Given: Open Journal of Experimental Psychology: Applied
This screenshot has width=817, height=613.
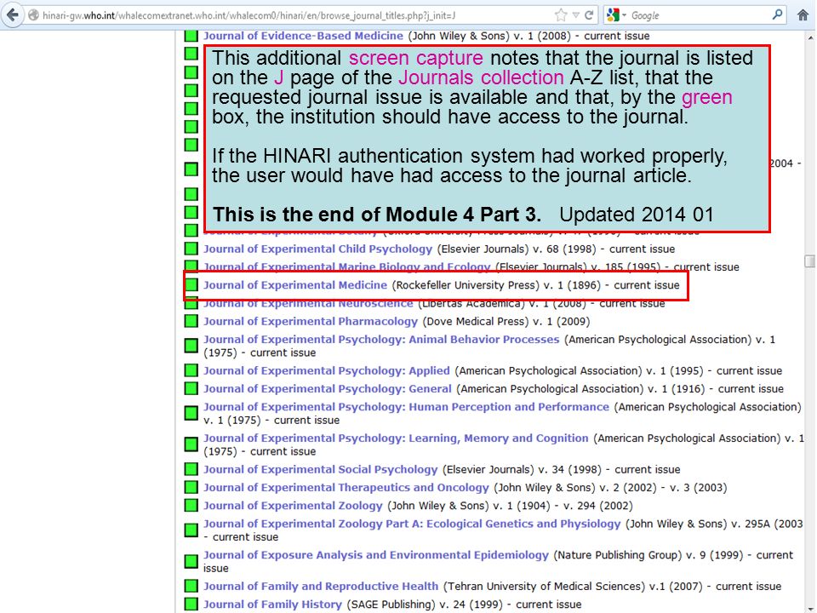Looking at the screenshot, I should click(x=327, y=370).
